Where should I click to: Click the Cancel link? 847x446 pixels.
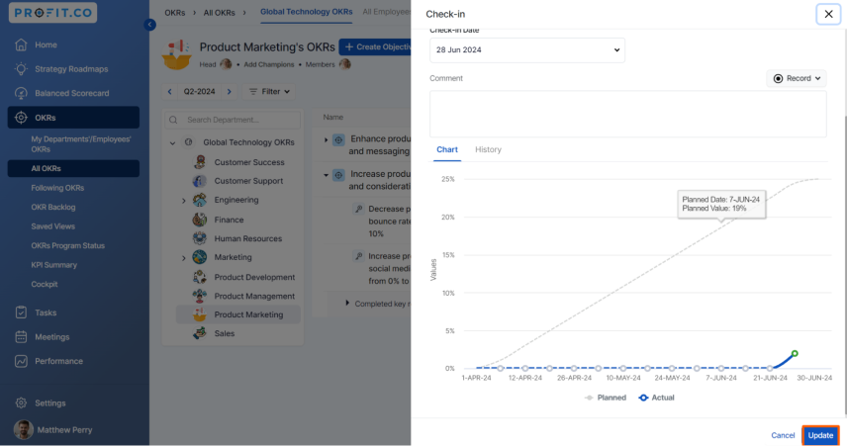coord(783,435)
